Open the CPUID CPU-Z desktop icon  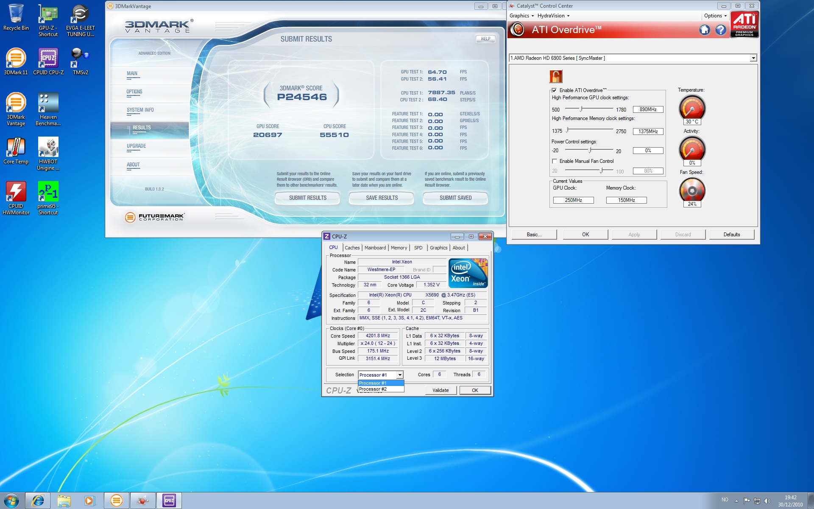click(48, 62)
